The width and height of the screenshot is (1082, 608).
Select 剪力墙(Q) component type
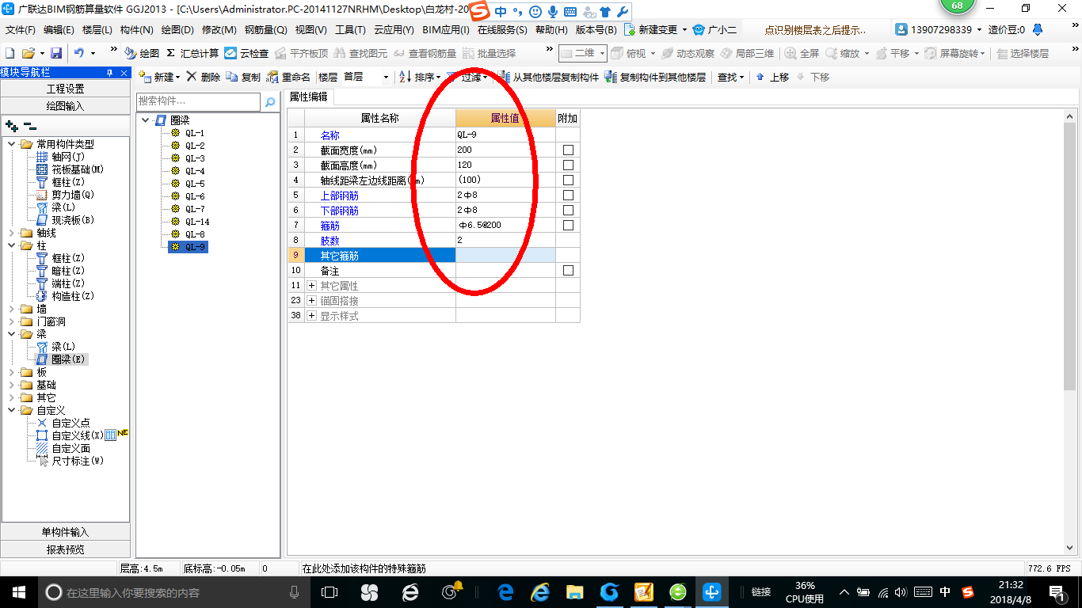65,195
